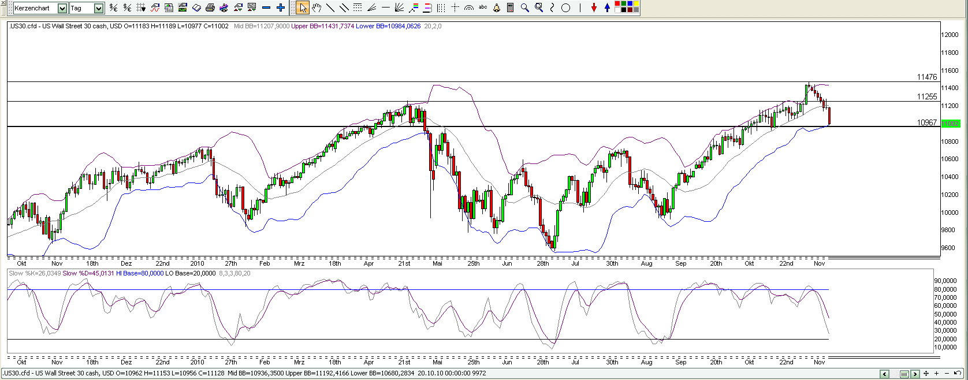Click the current price tag on axis
Screen dimensions: 968x380
[x=951, y=124]
